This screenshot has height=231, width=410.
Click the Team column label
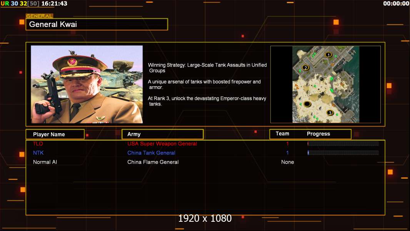click(282, 134)
